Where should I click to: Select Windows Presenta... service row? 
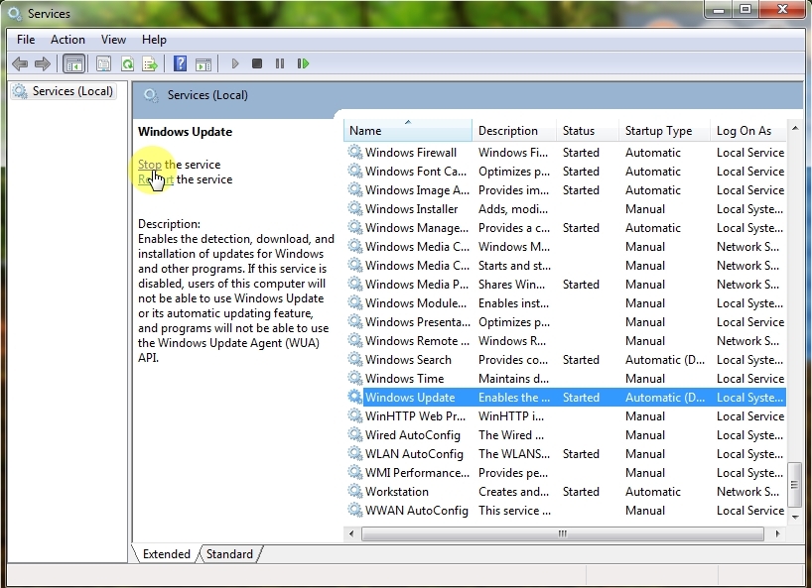tap(566, 321)
